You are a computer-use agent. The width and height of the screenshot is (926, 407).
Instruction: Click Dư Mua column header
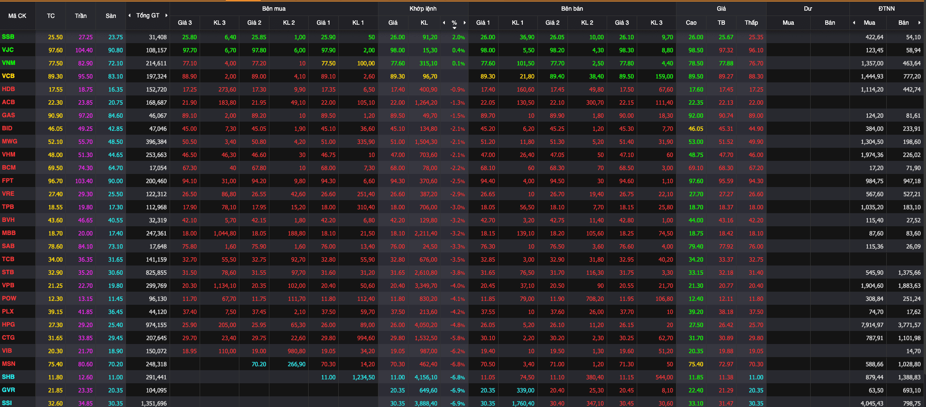coord(788,23)
